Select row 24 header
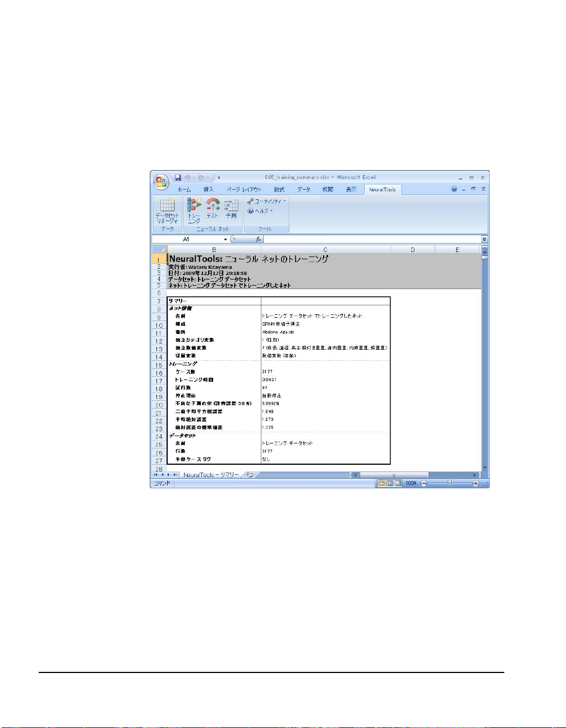The height and width of the screenshot is (728, 566). tap(159, 437)
